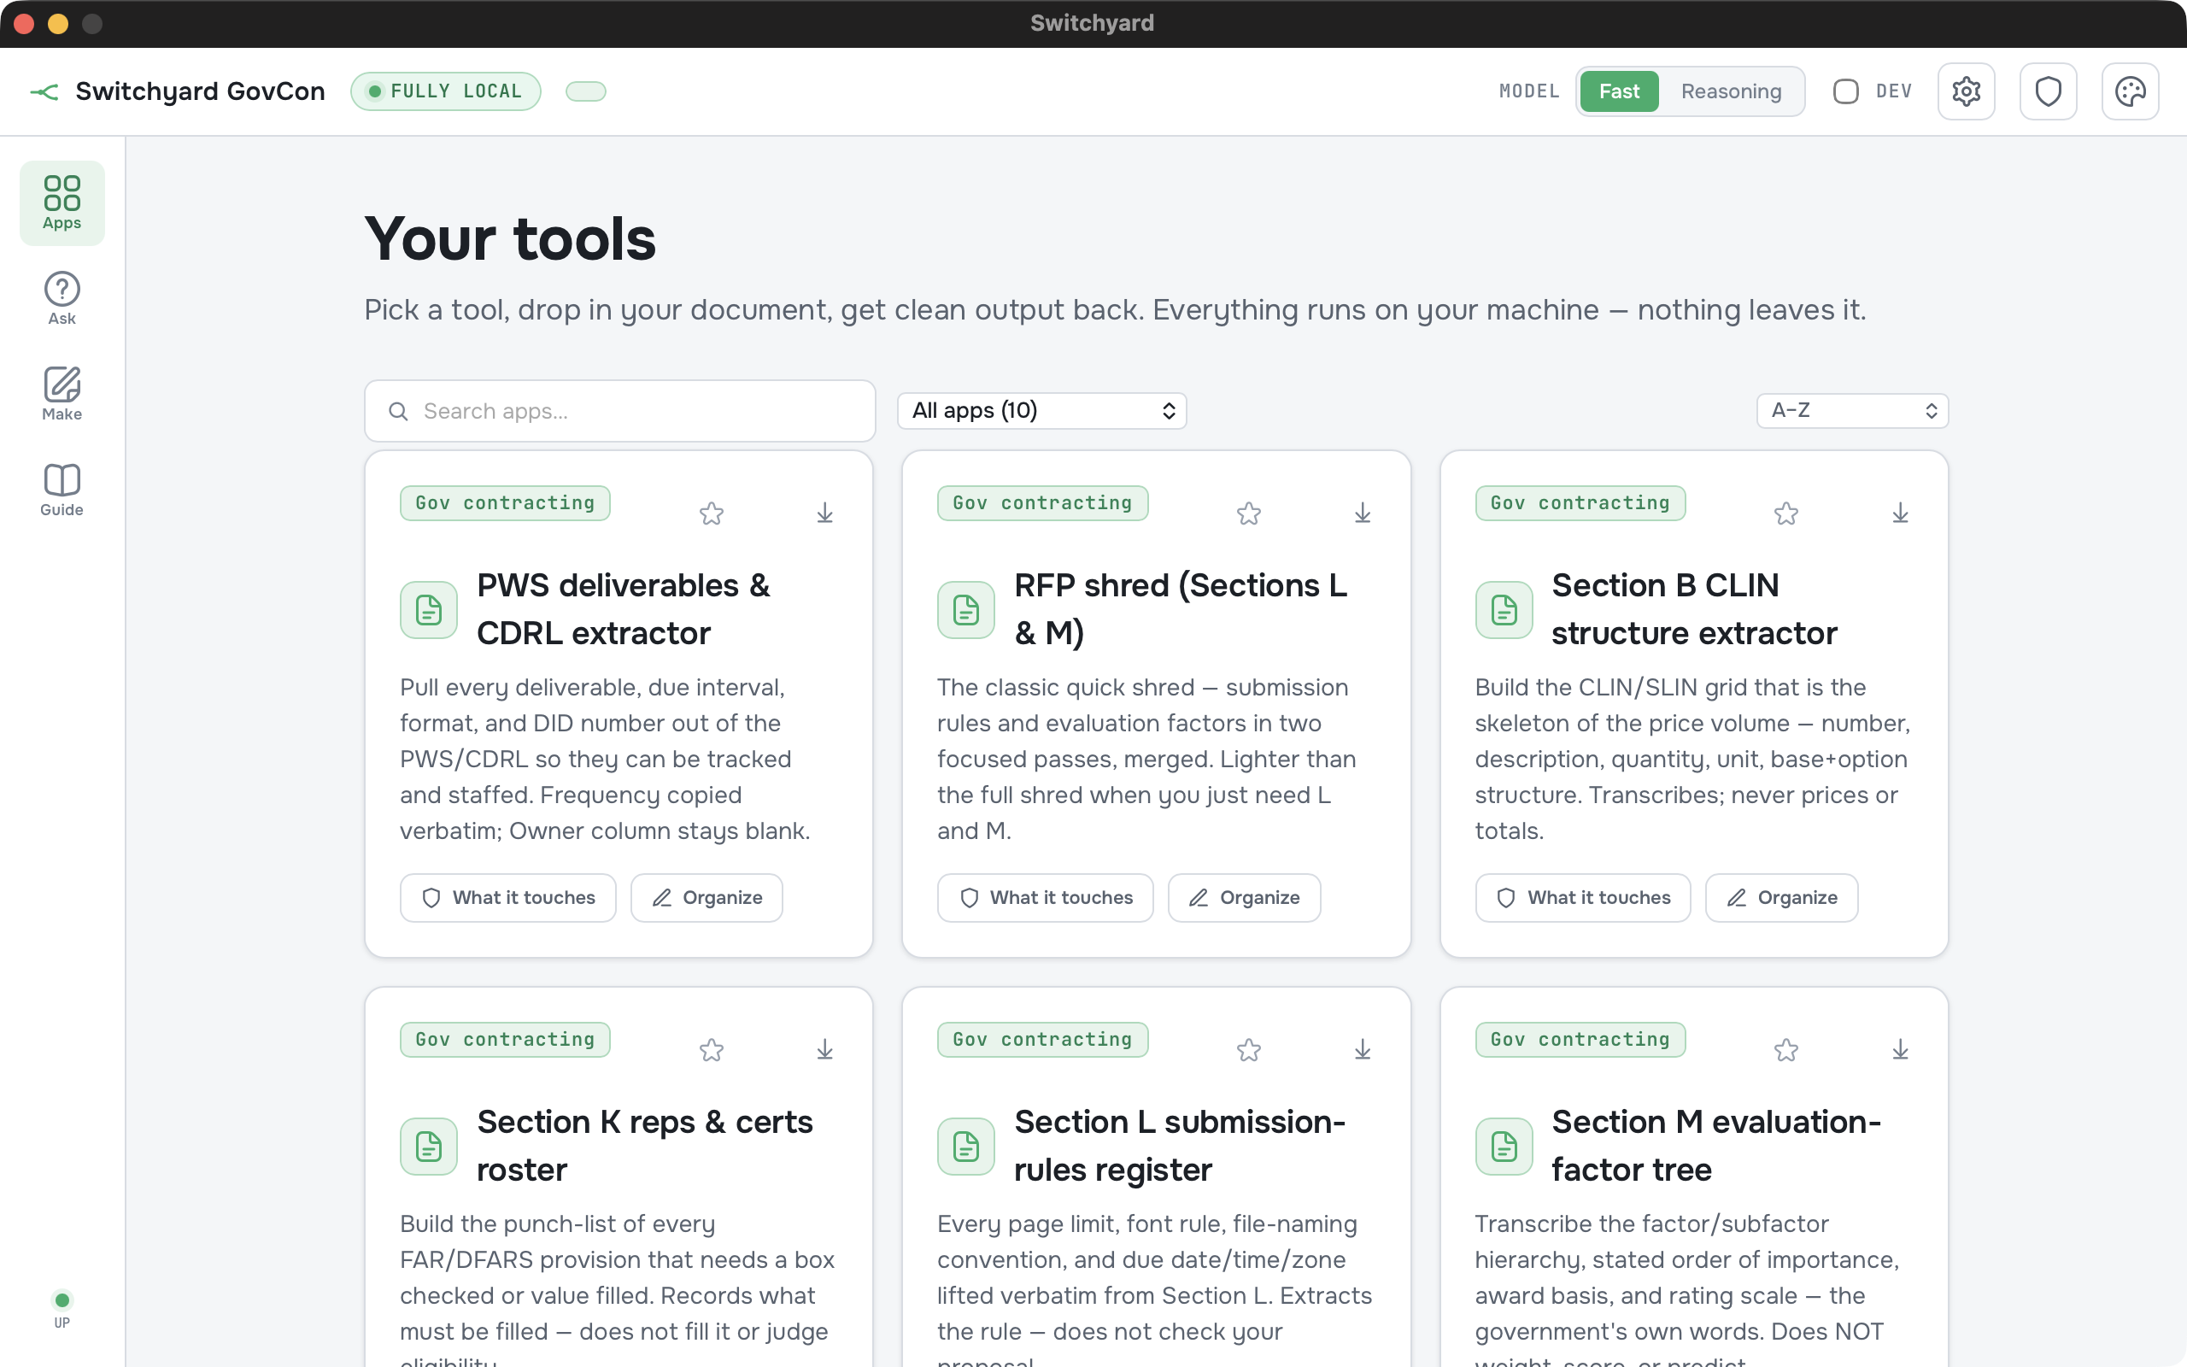This screenshot has width=2187, height=1367.
Task: Open the Section M evaluation-factor tree title
Action: coord(1716,1146)
